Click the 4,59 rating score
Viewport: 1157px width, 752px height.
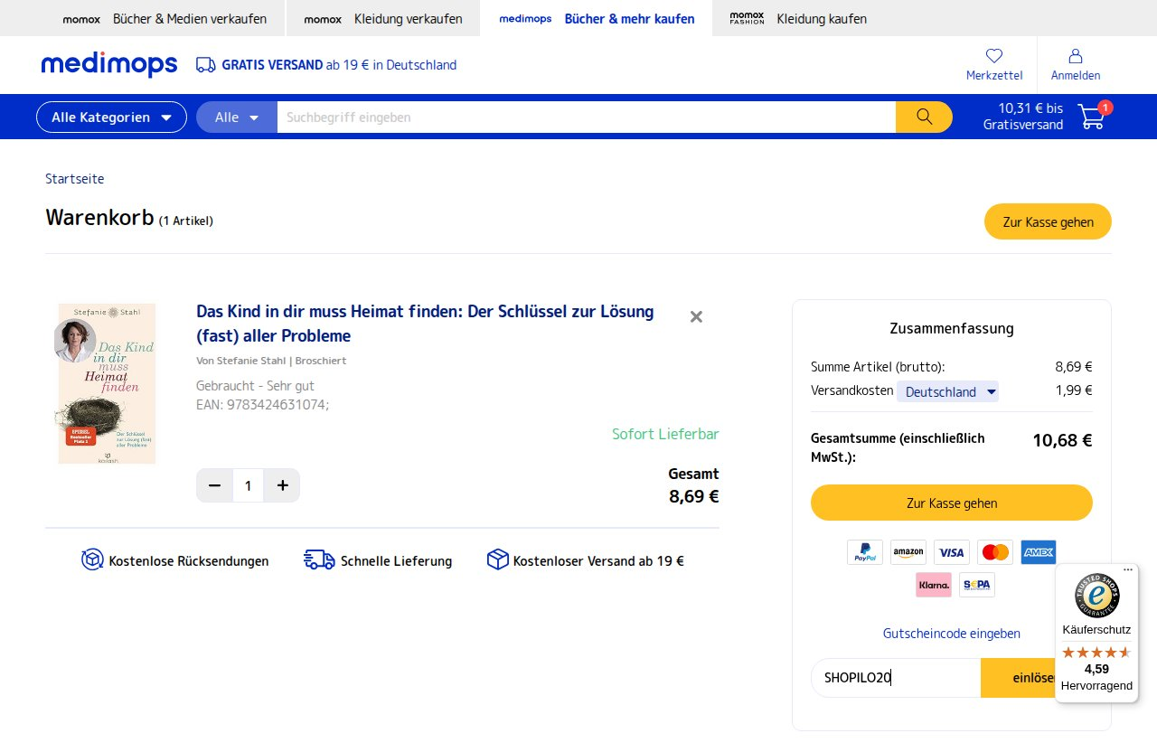[1096, 669]
